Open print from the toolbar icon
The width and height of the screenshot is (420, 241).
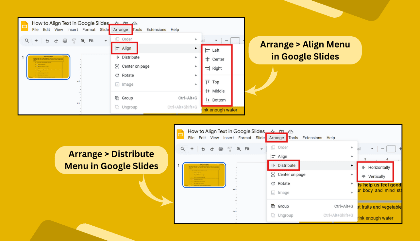[x=64, y=41]
